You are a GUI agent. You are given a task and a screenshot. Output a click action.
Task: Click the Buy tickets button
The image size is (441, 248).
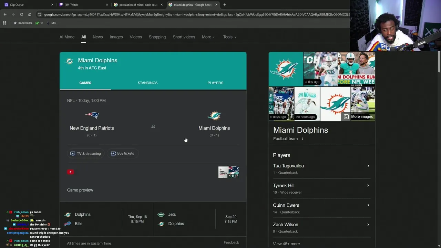coord(122,154)
